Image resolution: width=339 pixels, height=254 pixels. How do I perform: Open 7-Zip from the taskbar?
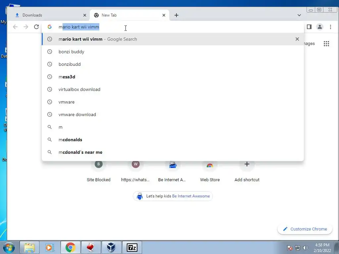pyautogui.click(x=132, y=247)
